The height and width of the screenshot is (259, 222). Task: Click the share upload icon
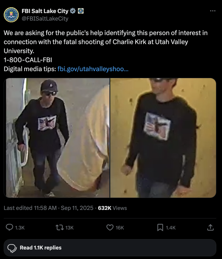tap(210, 227)
